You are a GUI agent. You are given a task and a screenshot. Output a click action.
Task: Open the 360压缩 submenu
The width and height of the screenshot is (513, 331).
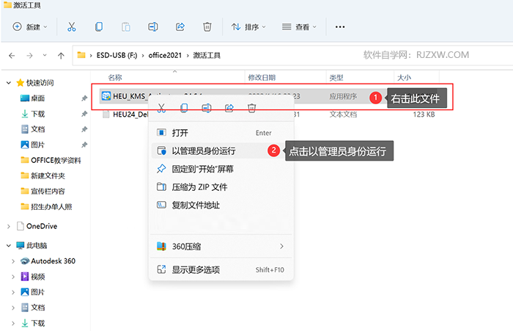click(221, 246)
